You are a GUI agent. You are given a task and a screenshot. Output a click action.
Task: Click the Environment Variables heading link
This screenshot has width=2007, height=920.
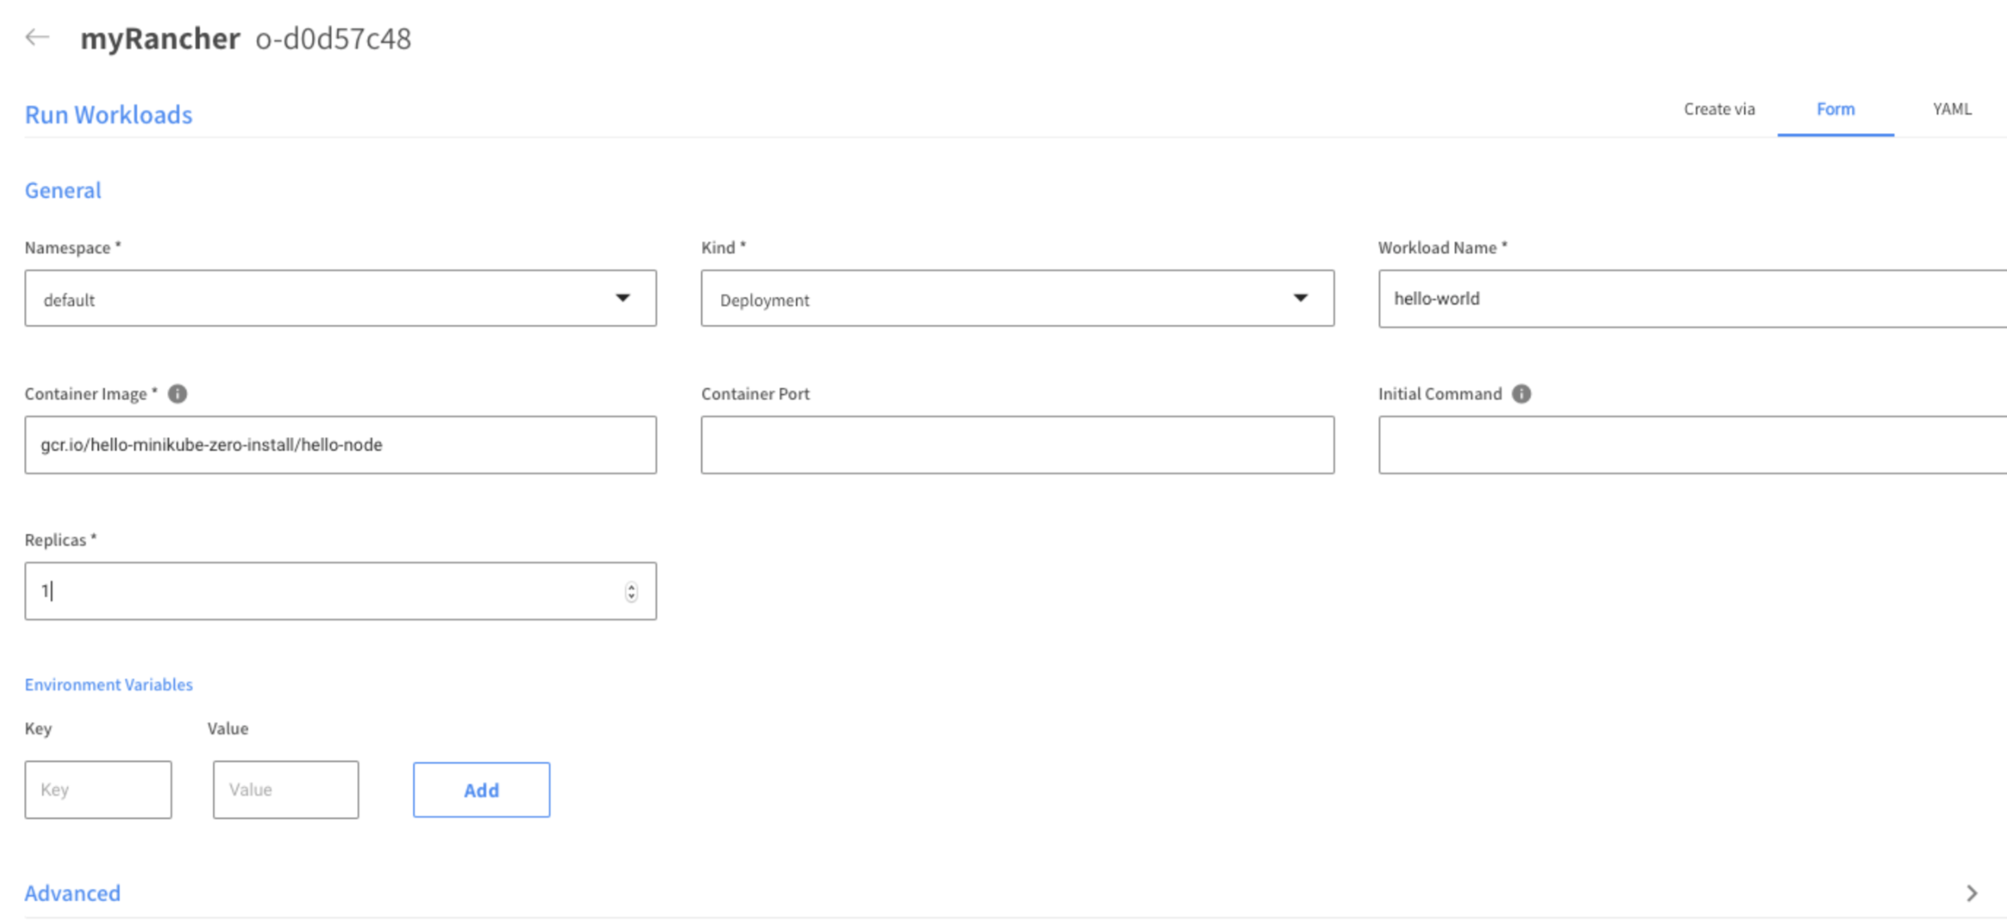pos(108,685)
